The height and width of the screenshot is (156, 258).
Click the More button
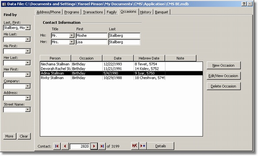tap(10, 136)
